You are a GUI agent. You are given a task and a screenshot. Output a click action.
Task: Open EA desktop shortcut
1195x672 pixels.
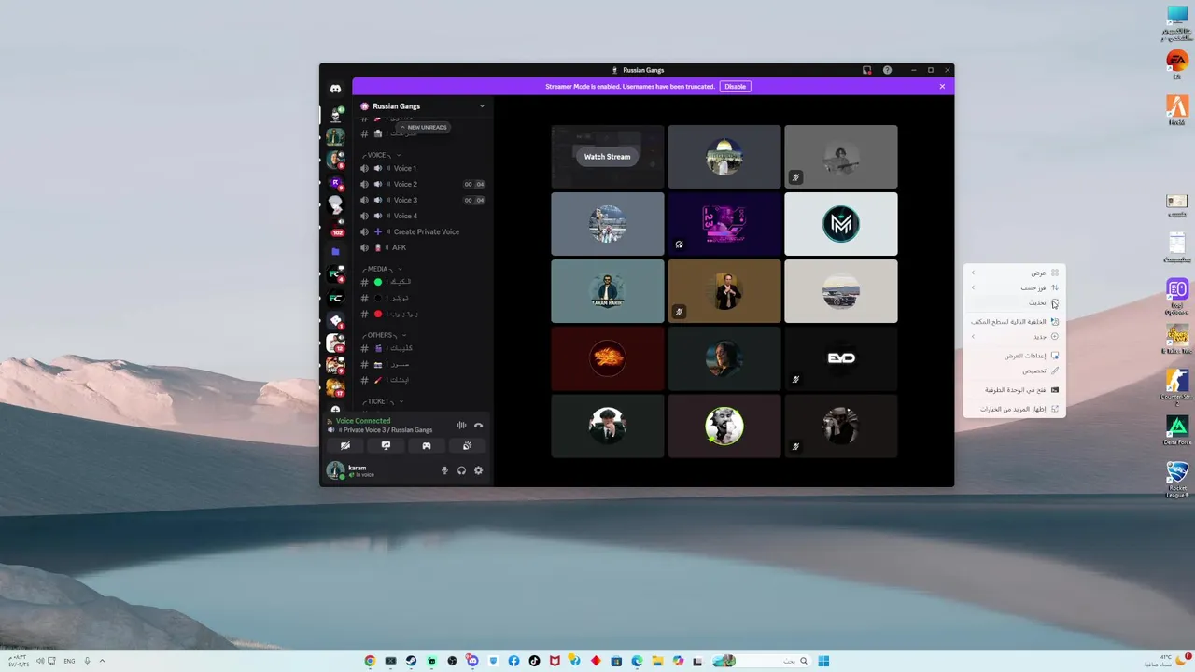click(1177, 64)
